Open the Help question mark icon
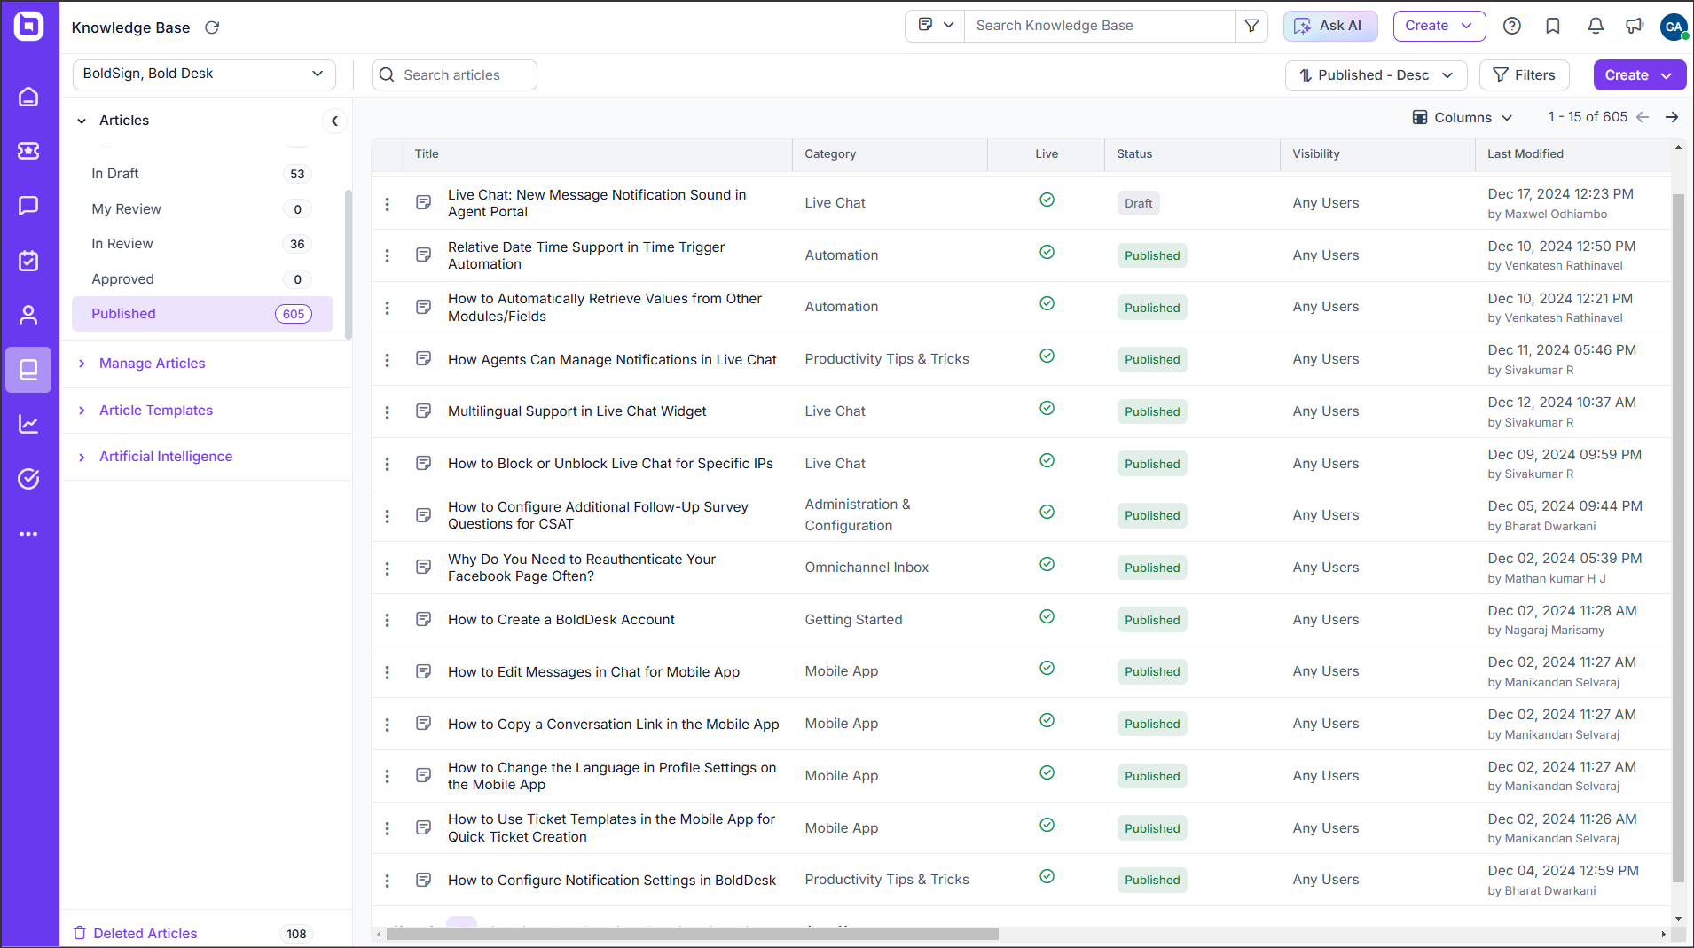1694x948 pixels. [x=1512, y=26]
